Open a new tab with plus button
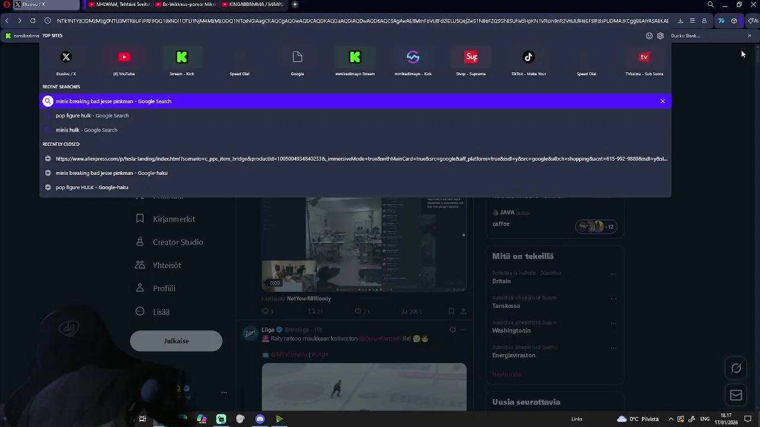 [294, 5]
